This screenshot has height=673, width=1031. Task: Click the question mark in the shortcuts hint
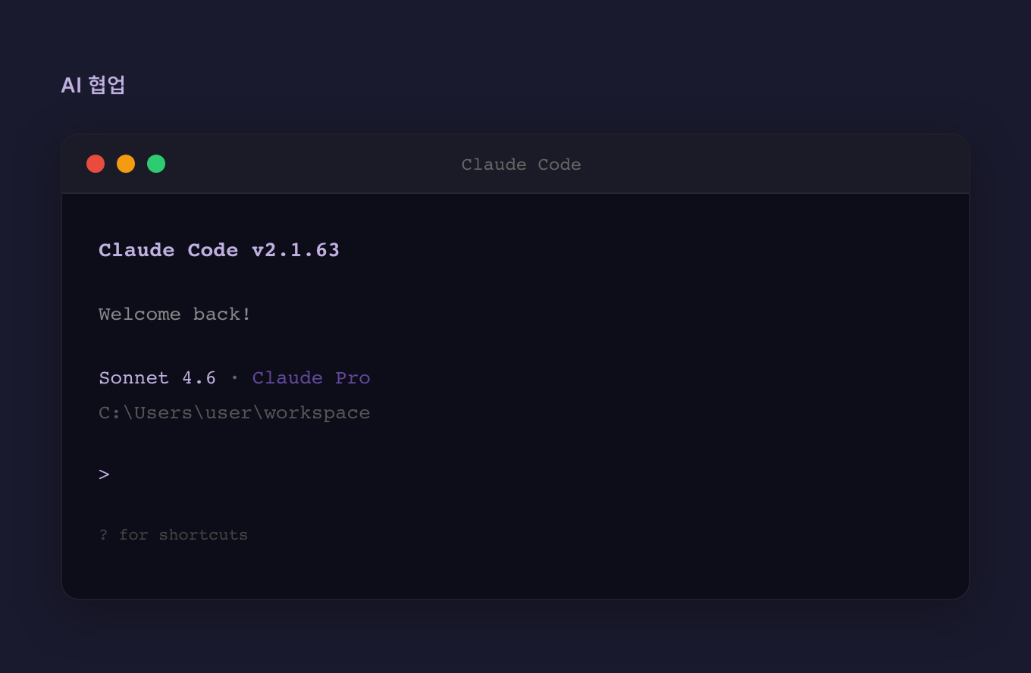103,535
